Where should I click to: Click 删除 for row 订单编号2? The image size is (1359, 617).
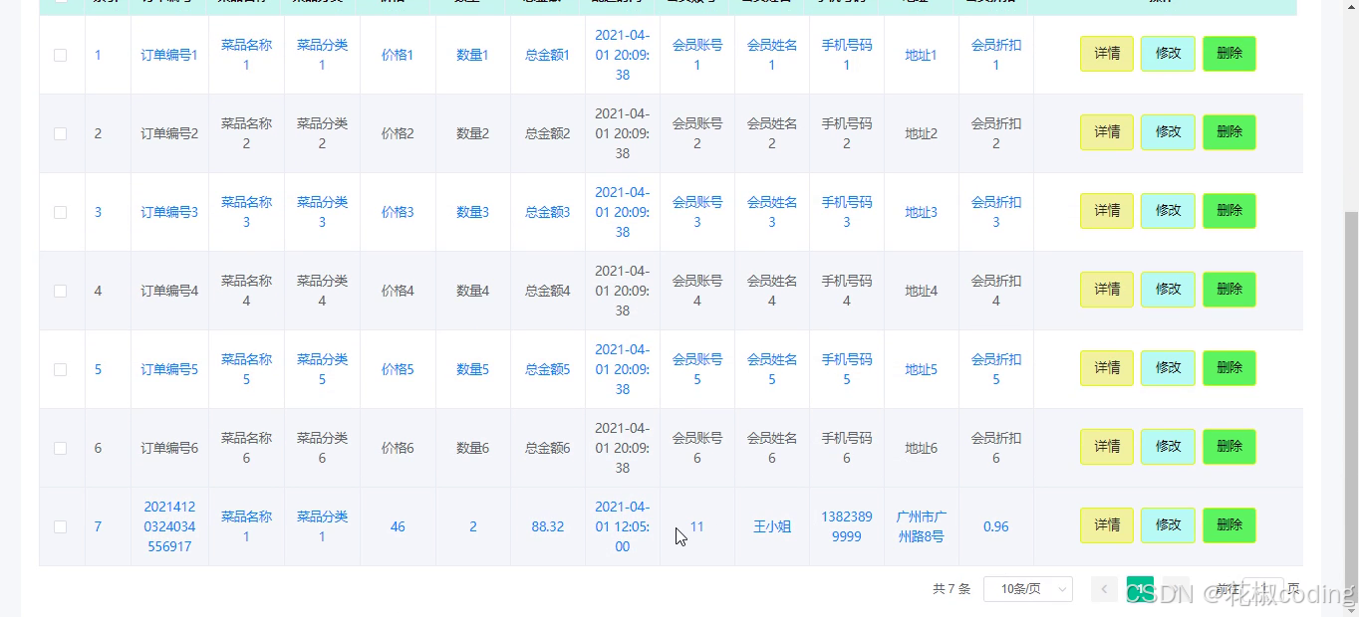(x=1229, y=132)
